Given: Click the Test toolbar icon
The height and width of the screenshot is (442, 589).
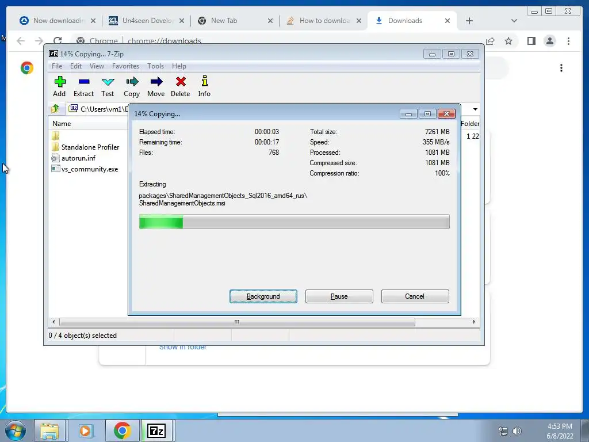Looking at the screenshot, I should coord(108,86).
